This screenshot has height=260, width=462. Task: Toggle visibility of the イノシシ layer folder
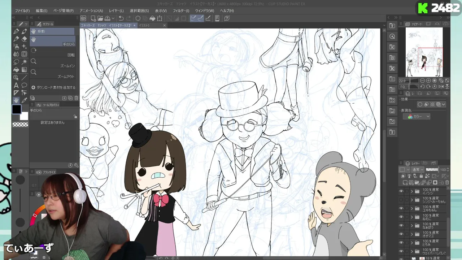point(401,191)
